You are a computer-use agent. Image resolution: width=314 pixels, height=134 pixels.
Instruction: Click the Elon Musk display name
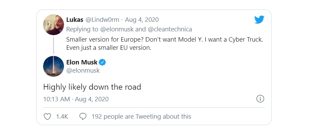pos(82,62)
